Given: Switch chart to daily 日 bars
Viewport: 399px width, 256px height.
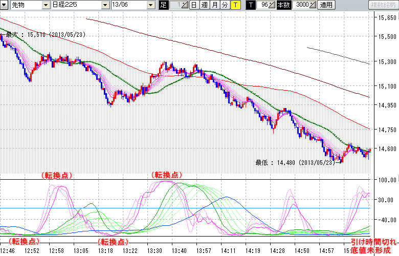Looking at the screenshot, I should point(194,5).
